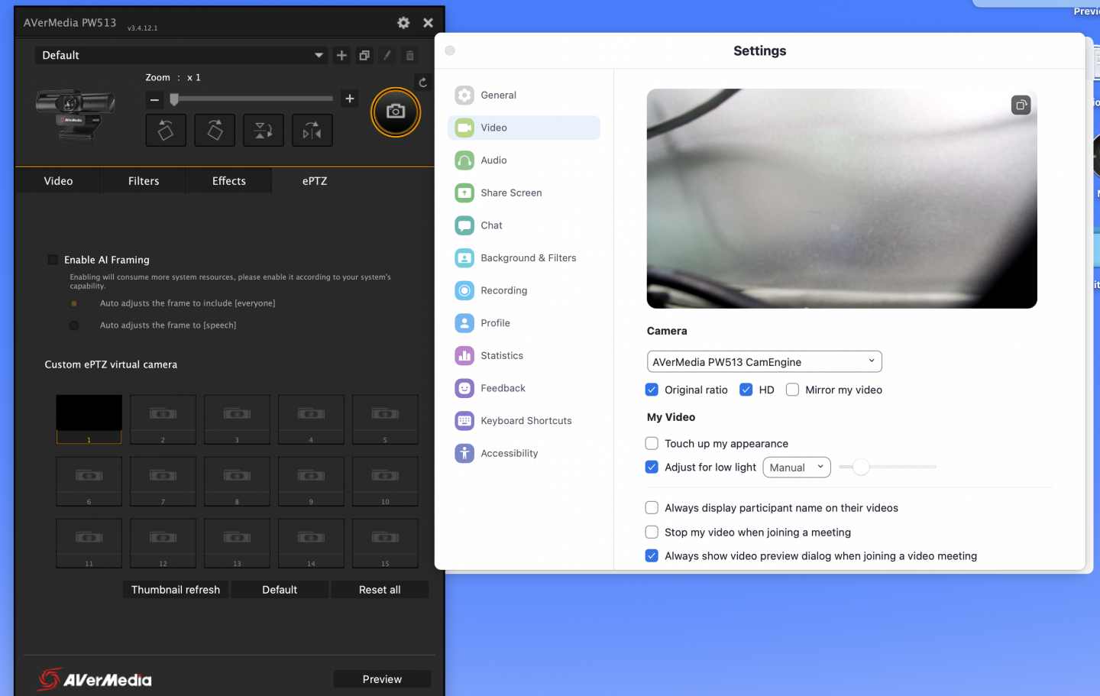Toggle the HD checkbox

[x=746, y=390]
